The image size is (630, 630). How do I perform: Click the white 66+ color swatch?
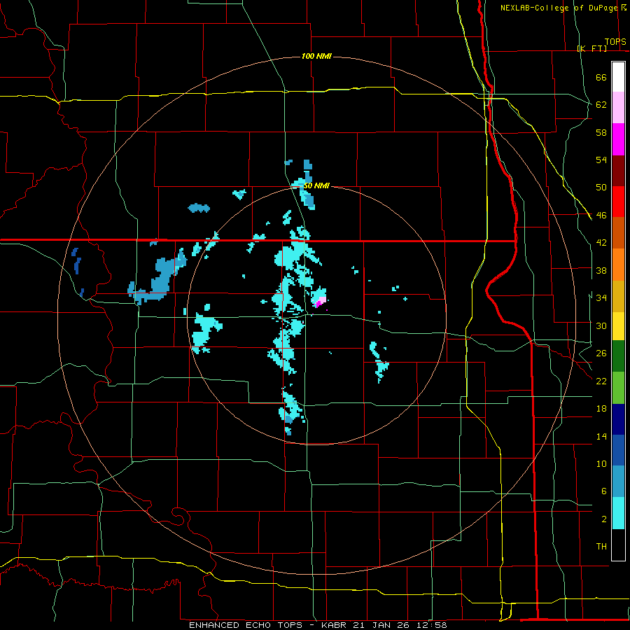click(618, 77)
